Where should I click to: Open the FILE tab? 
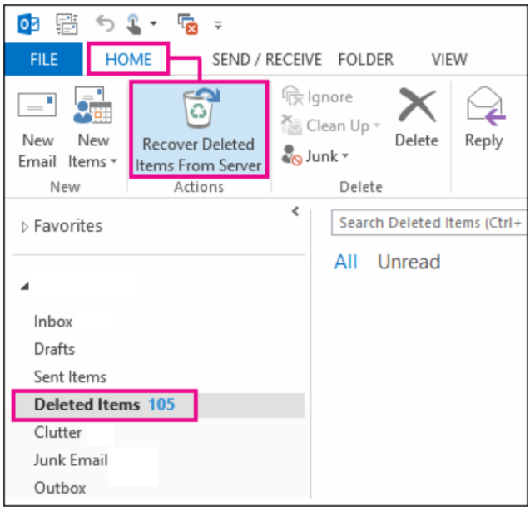(x=43, y=59)
